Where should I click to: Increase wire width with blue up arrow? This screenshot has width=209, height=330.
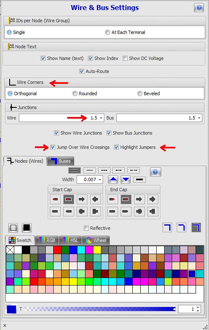(113, 179)
